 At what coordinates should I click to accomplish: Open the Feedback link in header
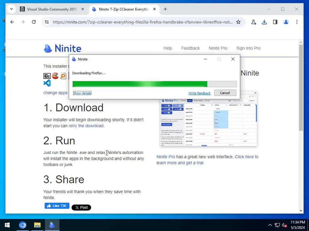190,48
